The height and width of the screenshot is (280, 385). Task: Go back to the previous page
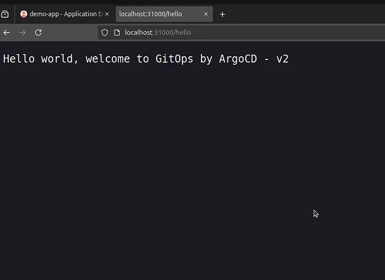click(x=7, y=33)
